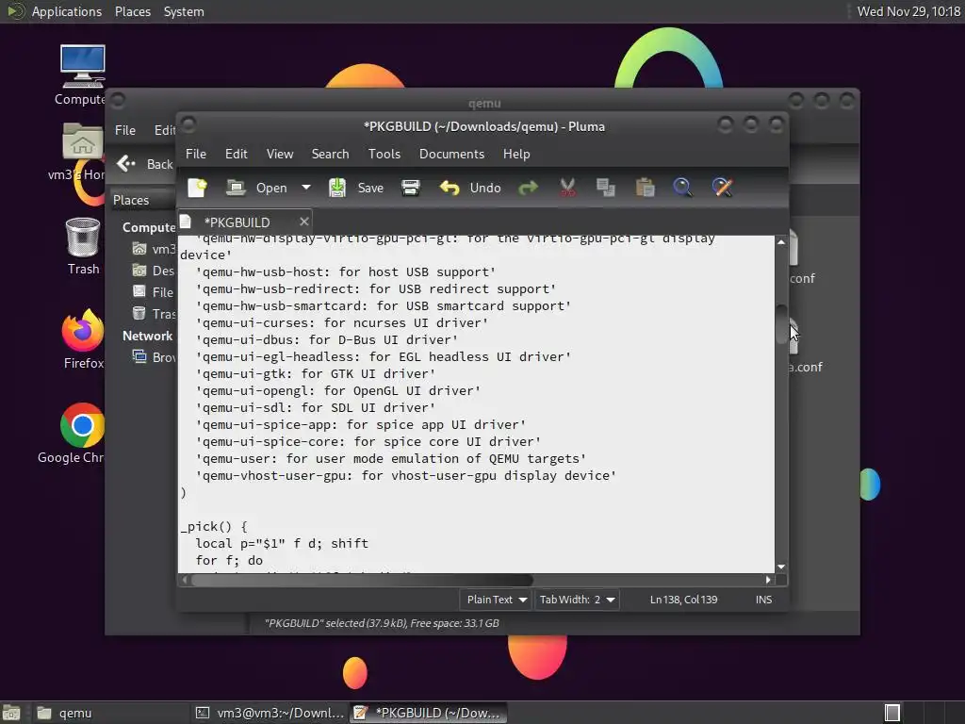The width and height of the screenshot is (965, 724).
Task: Click the 'qemu-ui-gtk' line
Action: click(316, 373)
